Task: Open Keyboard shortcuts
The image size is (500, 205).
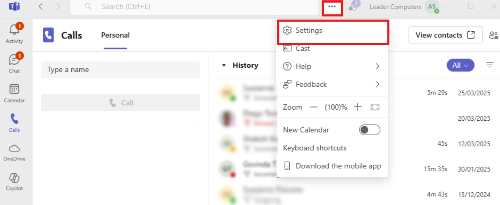Action: pyautogui.click(x=315, y=148)
